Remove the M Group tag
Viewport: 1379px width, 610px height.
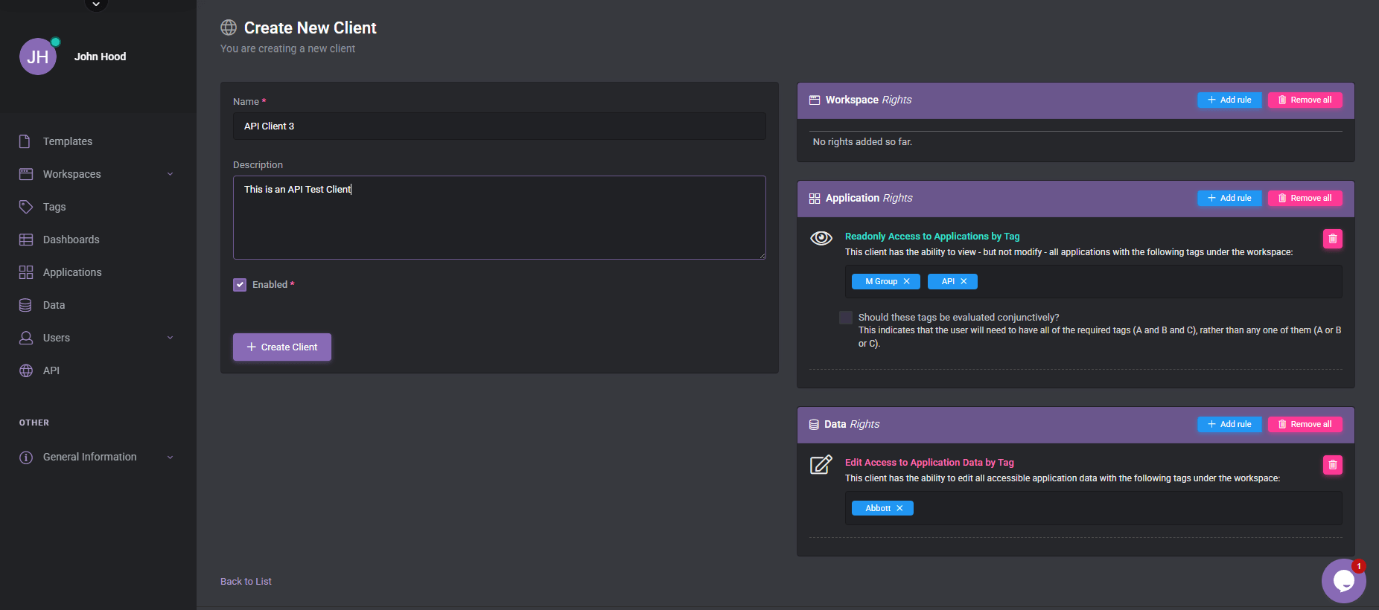tap(906, 281)
